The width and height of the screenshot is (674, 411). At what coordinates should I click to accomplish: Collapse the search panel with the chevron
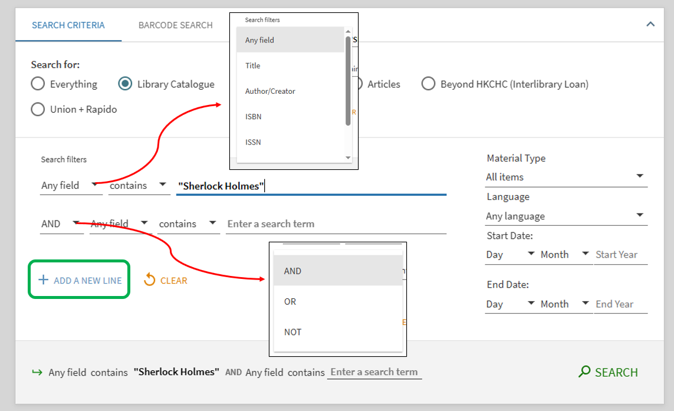point(650,24)
